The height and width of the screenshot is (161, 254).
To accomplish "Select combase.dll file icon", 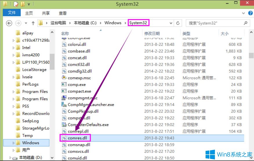I will point(64,51).
